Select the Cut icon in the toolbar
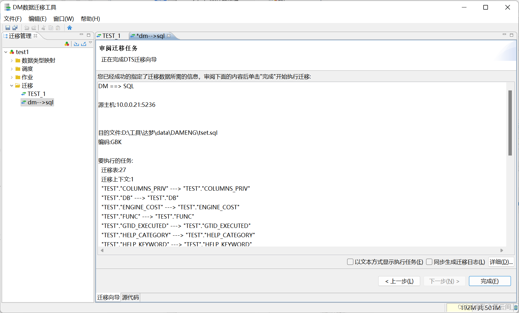 click(43, 28)
